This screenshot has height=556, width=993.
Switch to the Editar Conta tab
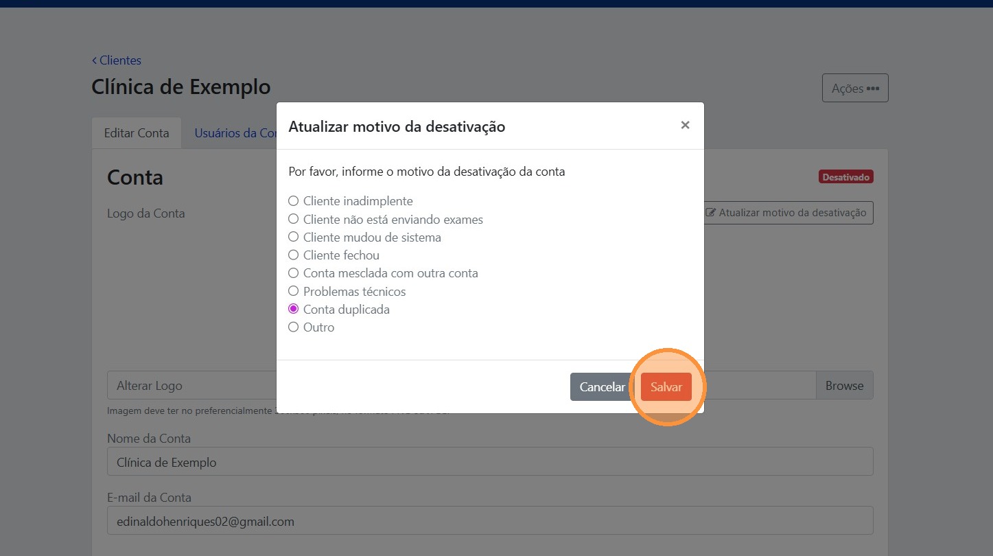pyautogui.click(x=136, y=133)
